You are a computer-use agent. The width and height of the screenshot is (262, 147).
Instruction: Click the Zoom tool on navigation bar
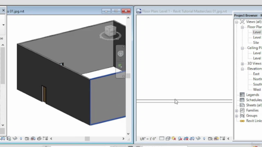click(120, 66)
